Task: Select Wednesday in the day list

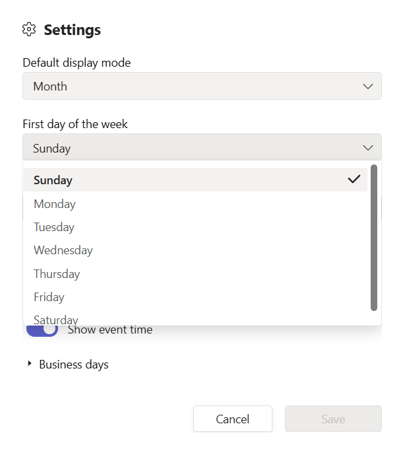Action: coord(63,250)
